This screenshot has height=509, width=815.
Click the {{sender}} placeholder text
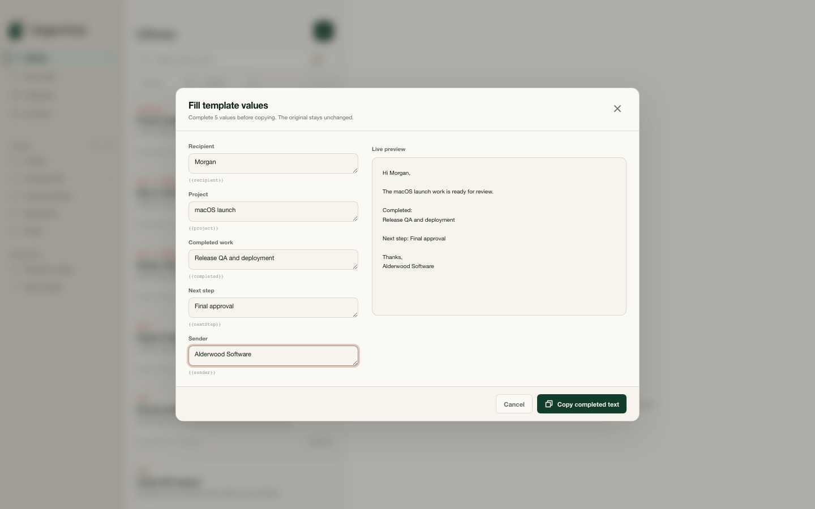click(x=202, y=373)
